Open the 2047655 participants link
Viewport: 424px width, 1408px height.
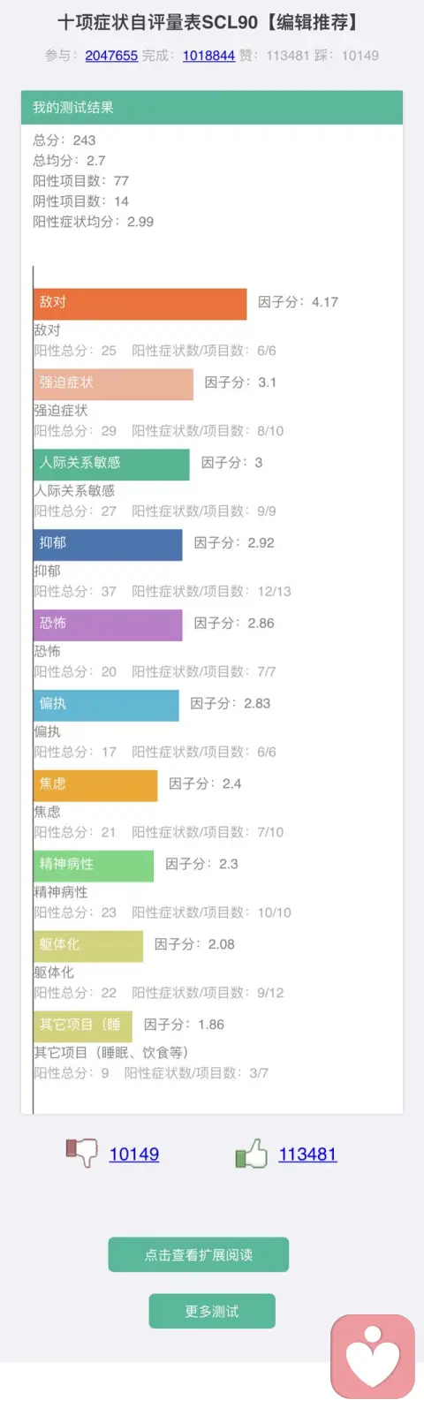(111, 56)
